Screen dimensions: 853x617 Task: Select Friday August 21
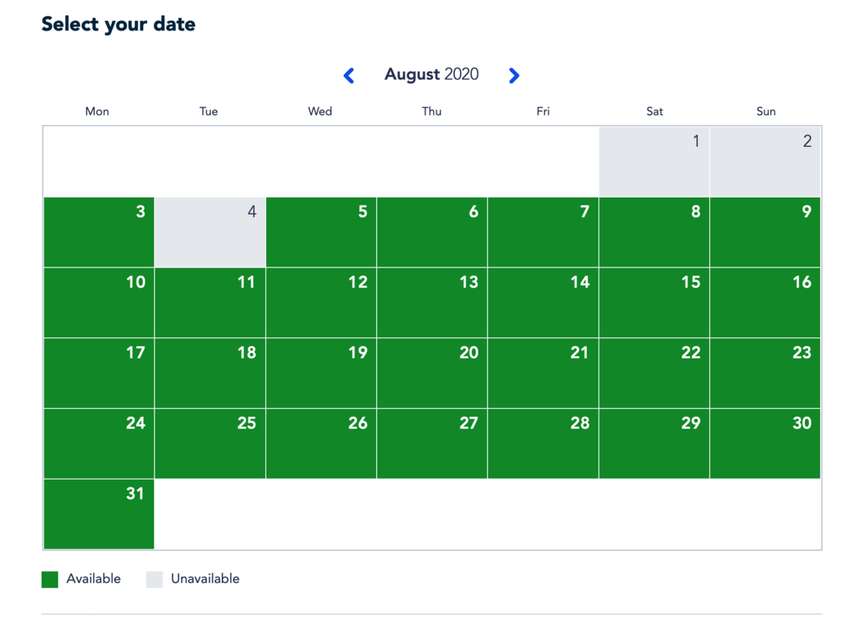click(543, 374)
